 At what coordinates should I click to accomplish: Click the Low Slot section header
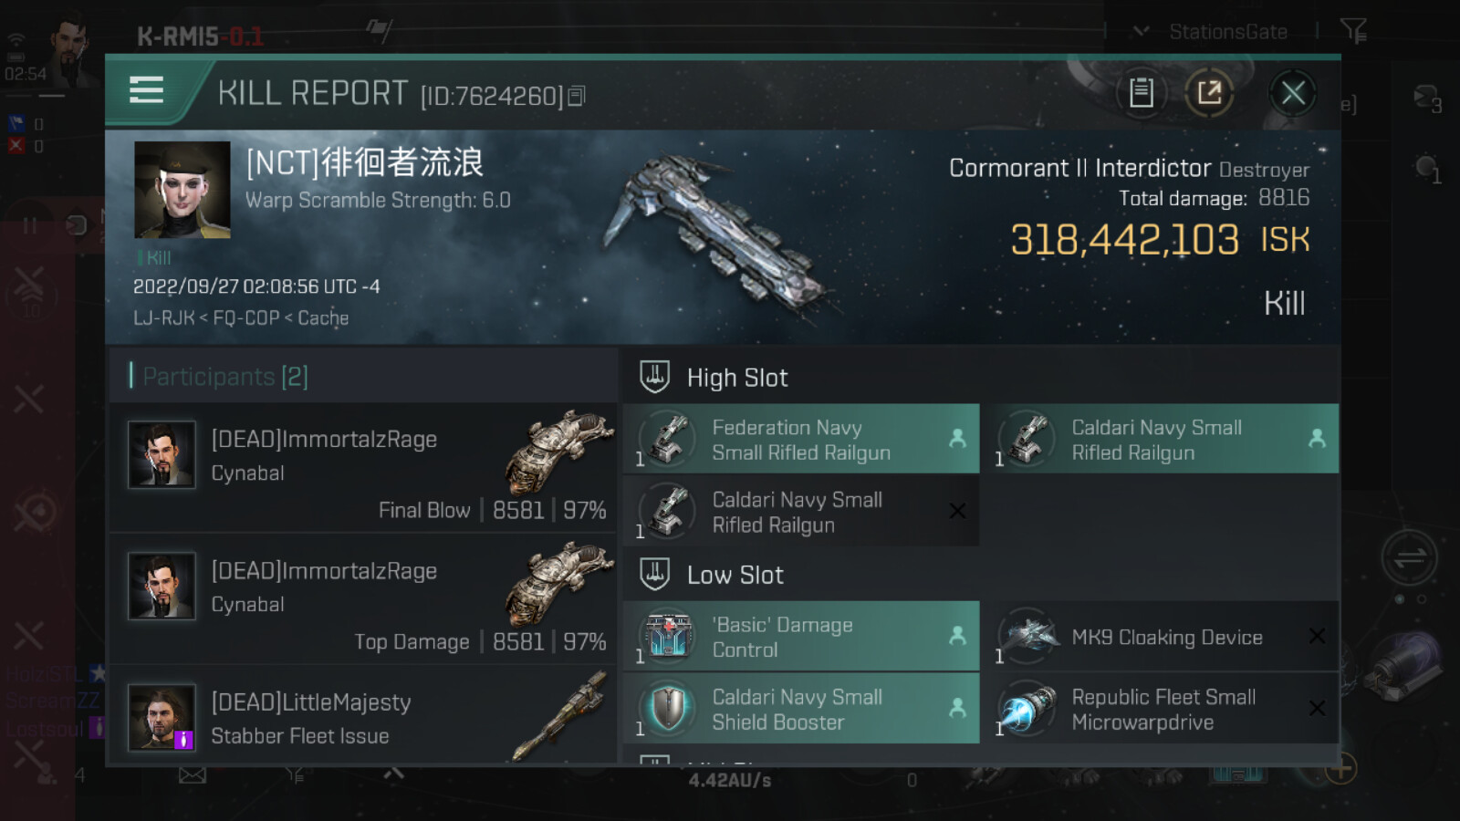[735, 575]
